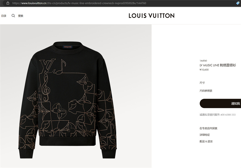Click the 通知我 notify button
The image size is (241, 168).
pyautogui.click(x=220, y=103)
